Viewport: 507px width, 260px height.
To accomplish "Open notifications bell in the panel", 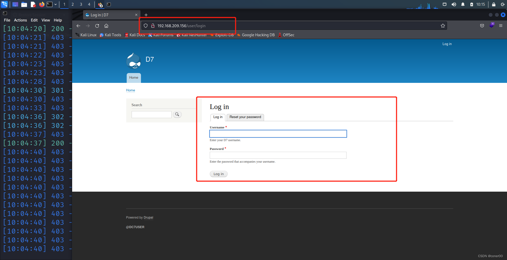I will point(463,4).
